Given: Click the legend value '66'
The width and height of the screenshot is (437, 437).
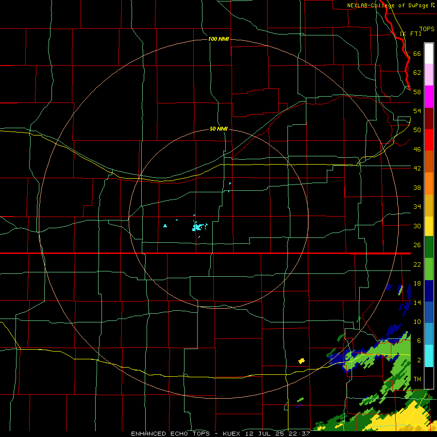Looking at the screenshot, I should tap(417, 53).
